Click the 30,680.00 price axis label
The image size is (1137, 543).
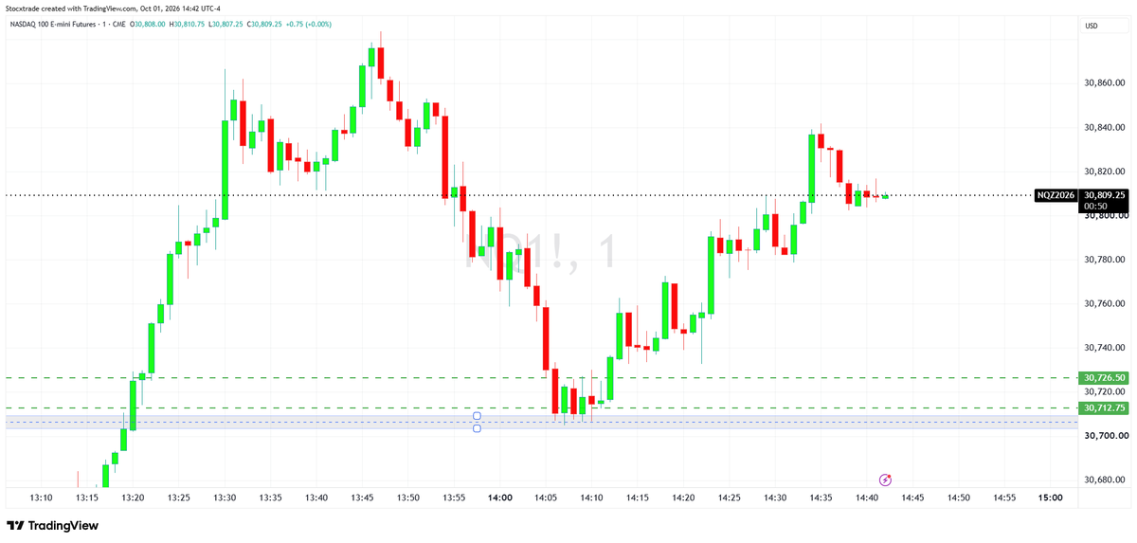(1104, 480)
